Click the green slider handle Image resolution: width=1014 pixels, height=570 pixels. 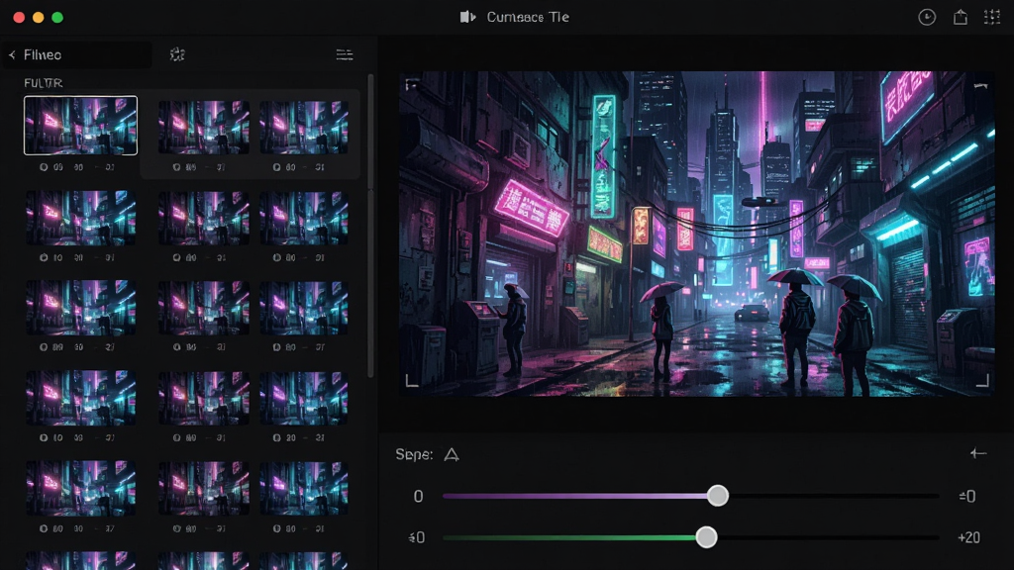(706, 537)
